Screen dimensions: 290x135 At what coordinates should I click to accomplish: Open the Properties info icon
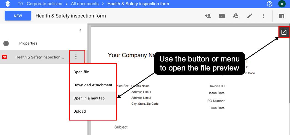click(6, 43)
